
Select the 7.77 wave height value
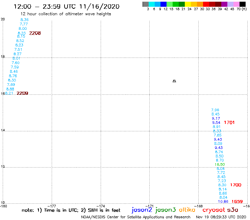click(24, 24)
